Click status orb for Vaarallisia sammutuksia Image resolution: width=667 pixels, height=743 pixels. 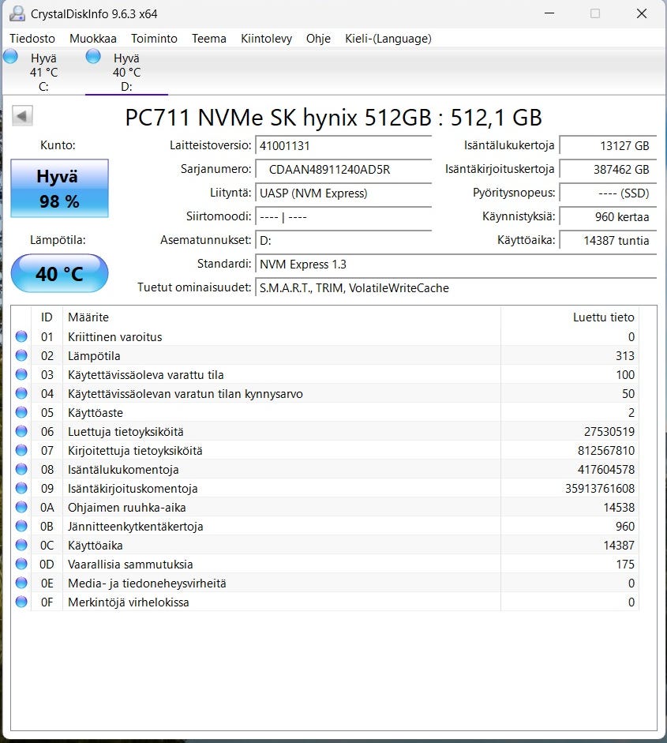click(21, 564)
